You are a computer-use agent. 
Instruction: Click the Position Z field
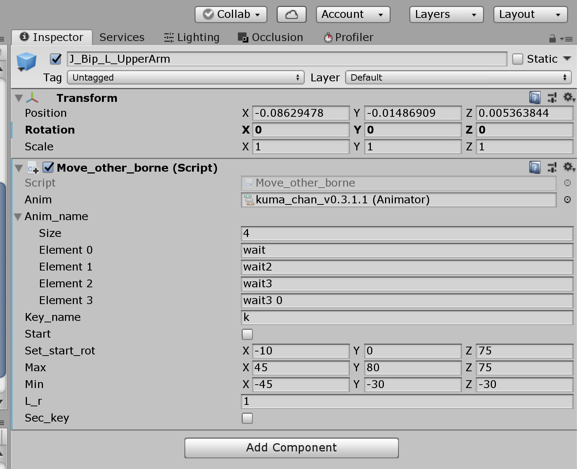point(525,113)
